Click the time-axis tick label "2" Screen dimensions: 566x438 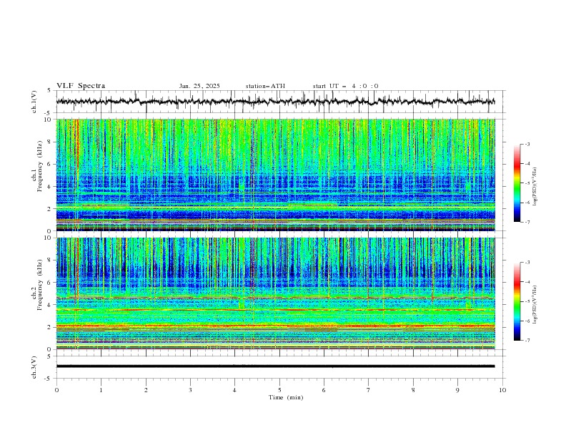click(146, 390)
